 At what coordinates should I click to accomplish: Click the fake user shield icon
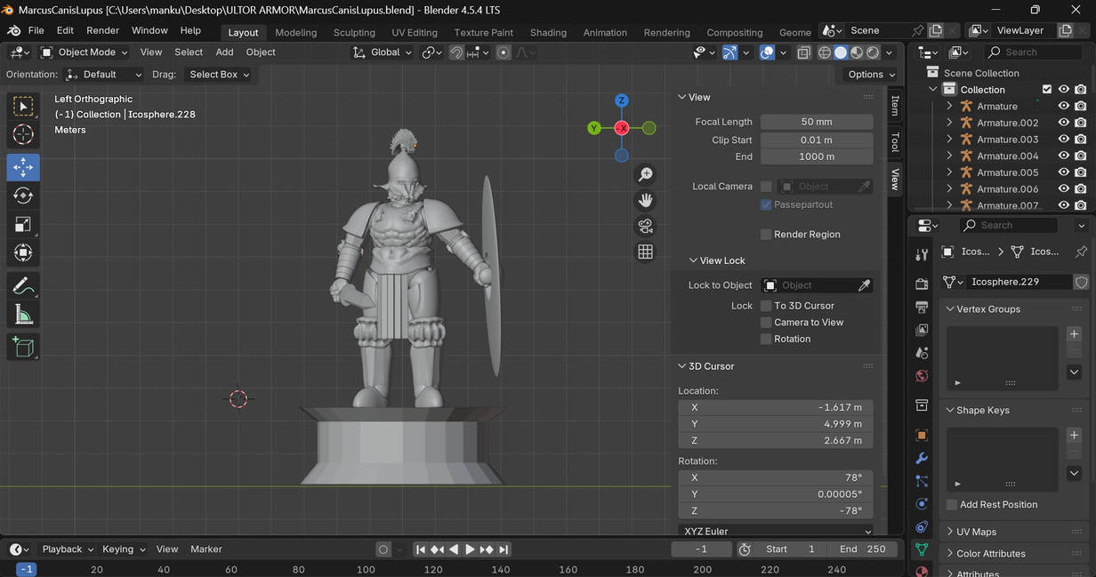click(x=1081, y=282)
